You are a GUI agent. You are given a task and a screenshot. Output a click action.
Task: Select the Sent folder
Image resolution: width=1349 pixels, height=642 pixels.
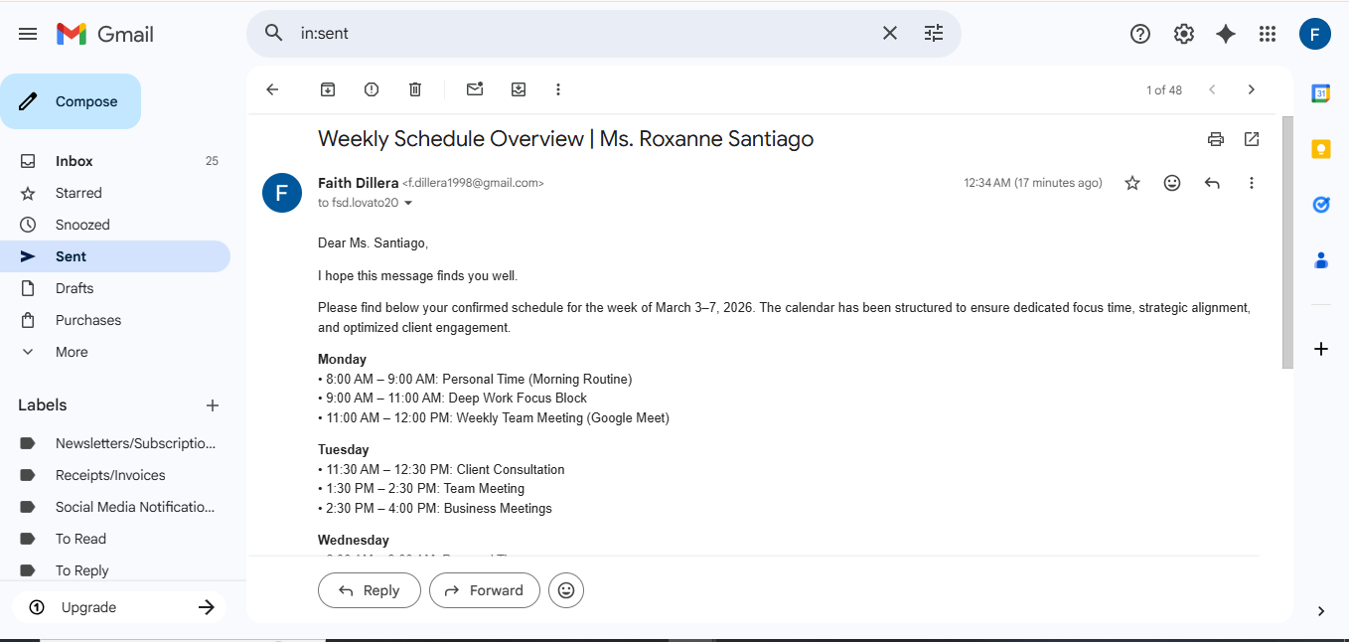(x=115, y=256)
